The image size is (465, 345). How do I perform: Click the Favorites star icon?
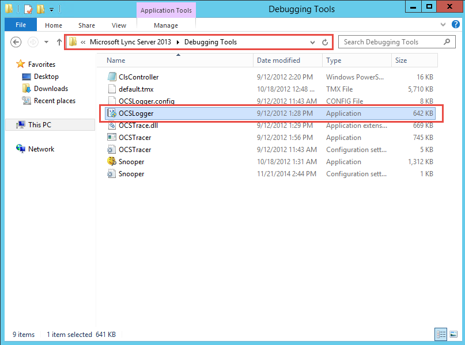coord(21,64)
